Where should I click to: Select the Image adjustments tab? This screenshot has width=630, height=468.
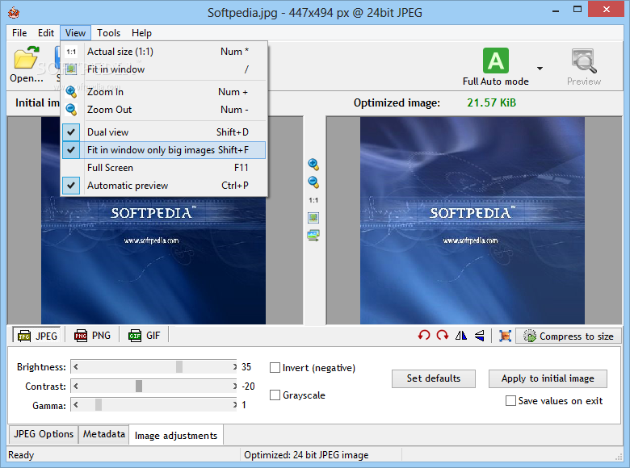point(176,435)
